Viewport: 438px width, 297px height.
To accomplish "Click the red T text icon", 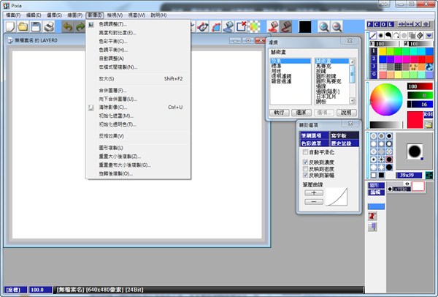I will pos(372,216).
